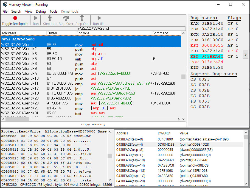Screen dimensions: 250x188
Task: Click the Value column header in stack view
Action: [210, 133]
